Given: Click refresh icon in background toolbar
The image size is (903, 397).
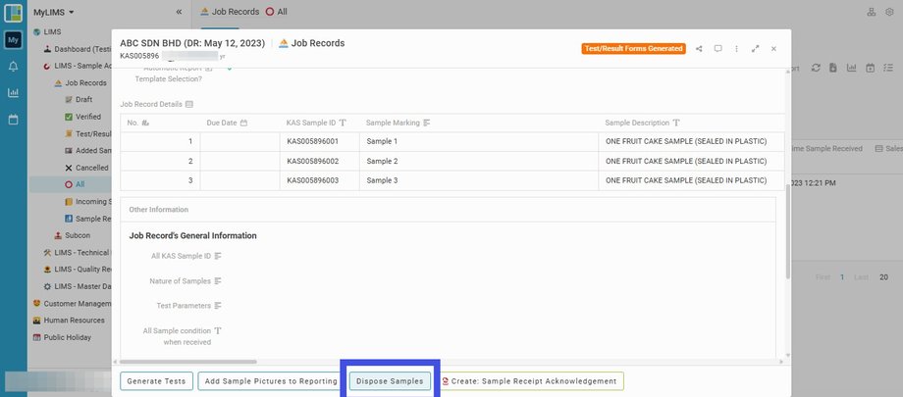Looking at the screenshot, I should [816, 68].
